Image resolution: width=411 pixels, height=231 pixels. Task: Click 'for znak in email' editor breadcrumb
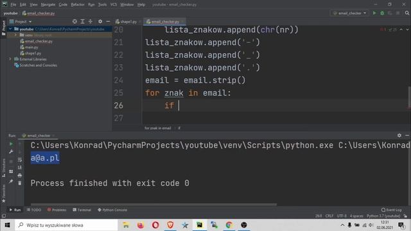coord(157,128)
